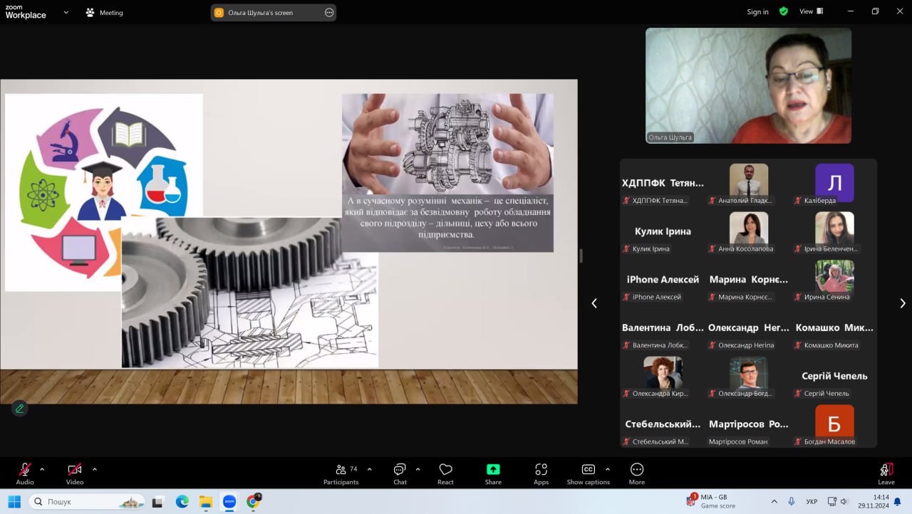
Task: Click the shared screen panel divider handle
Action: (x=581, y=256)
